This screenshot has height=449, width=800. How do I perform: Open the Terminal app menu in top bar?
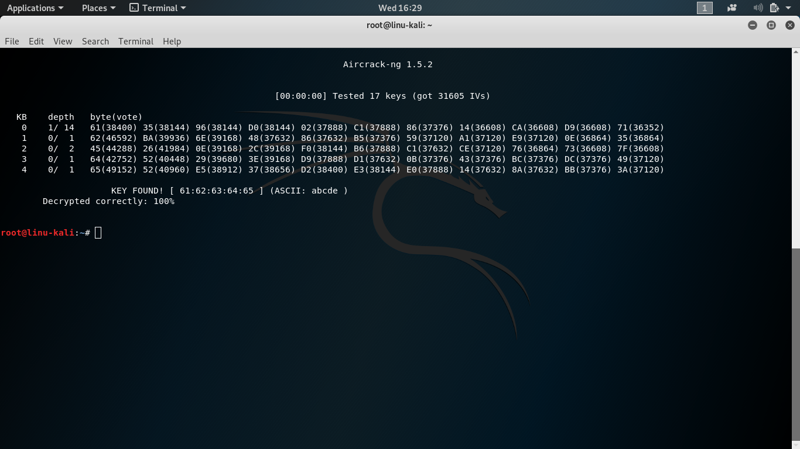tap(158, 8)
